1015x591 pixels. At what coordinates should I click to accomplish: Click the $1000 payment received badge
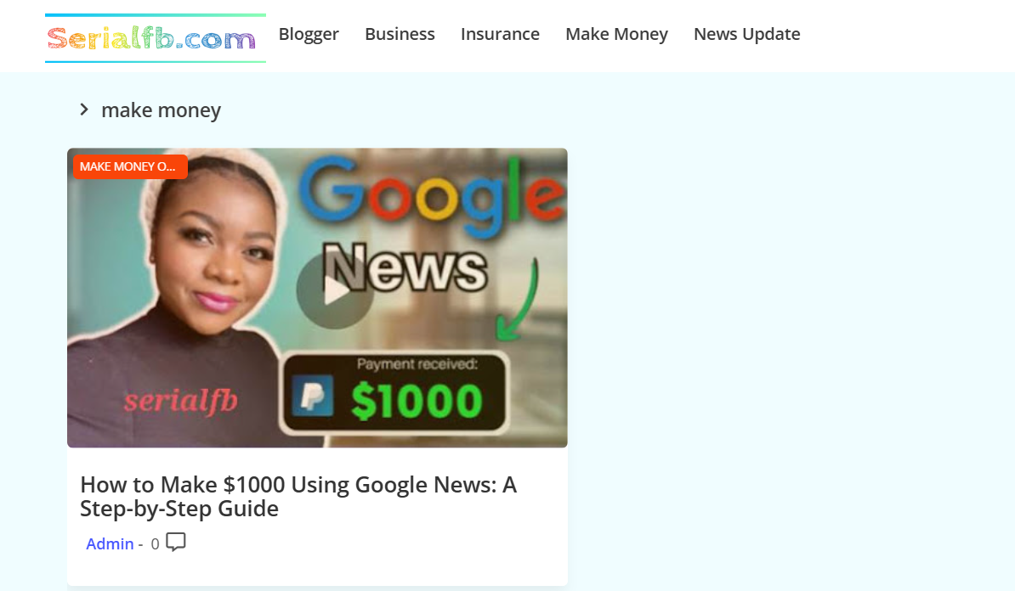(394, 393)
